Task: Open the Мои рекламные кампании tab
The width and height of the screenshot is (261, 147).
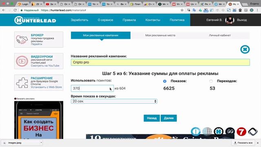Action: [101, 36]
